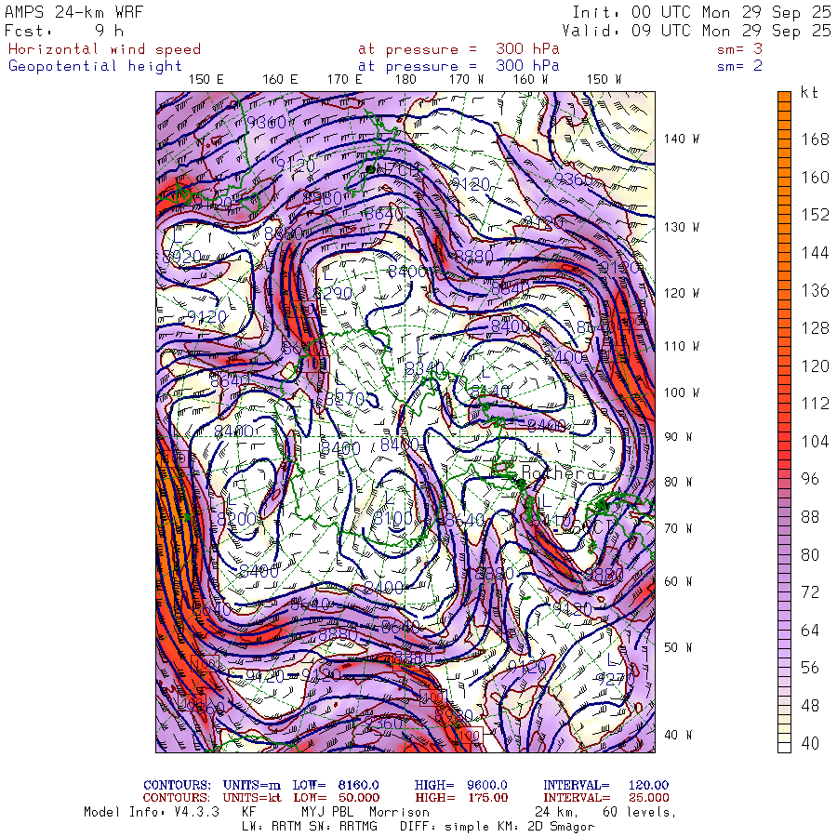The image size is (837, 837).
Task: Click the "kt" units label above color bar
Action: 809,92
